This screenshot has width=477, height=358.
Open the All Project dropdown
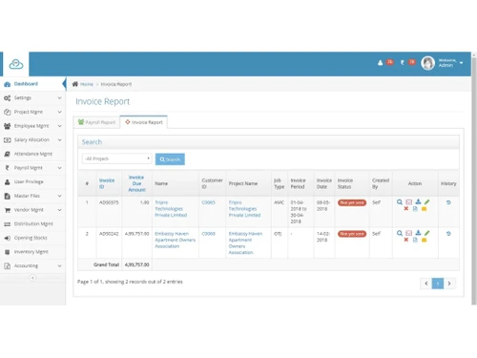click(x=116, y=158)
